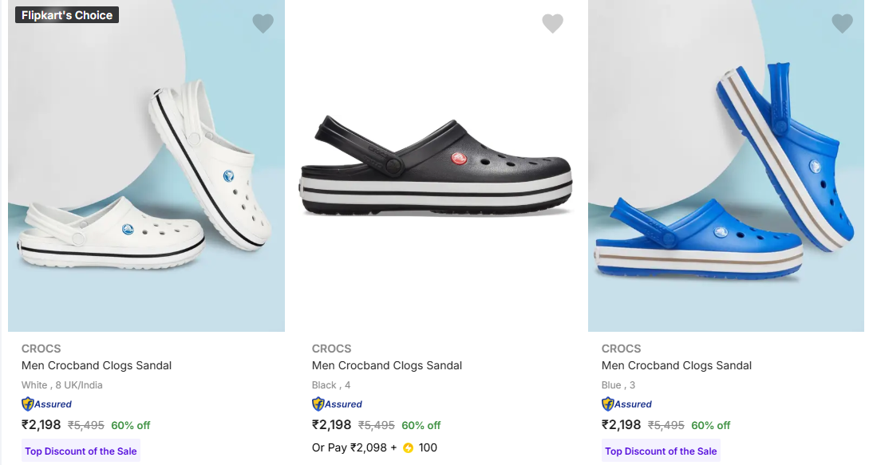Open Men Crocband Clogs Sandal title, white variant
The image size is (873, 465).
tap(97, 365)
